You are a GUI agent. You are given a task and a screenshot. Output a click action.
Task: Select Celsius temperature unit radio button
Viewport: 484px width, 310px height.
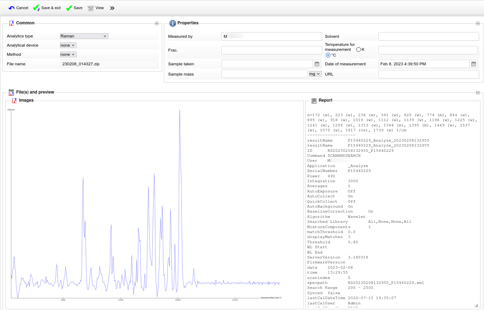(x=328, y=55)
